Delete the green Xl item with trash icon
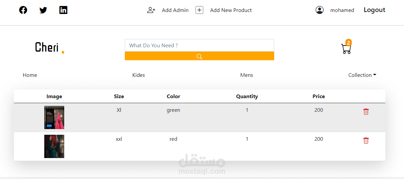Screen dimensions: 404x179 click(x=366, y=111)
